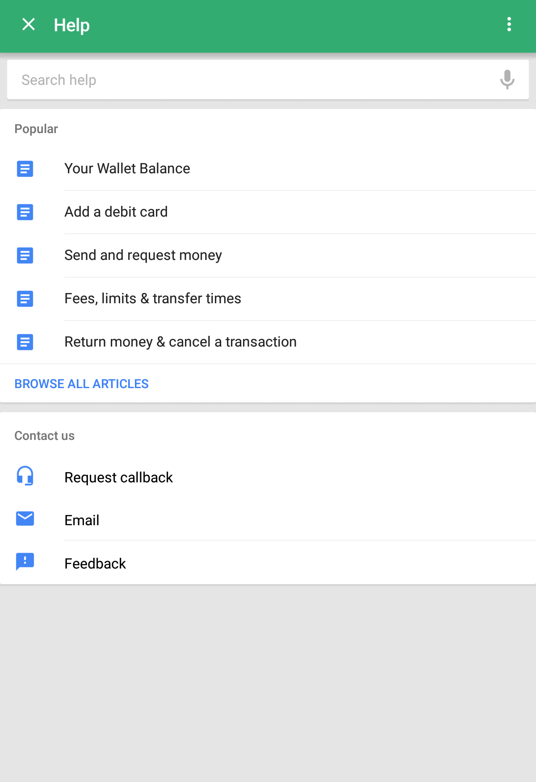Viewport: 536px width, 782px height.
Task: Click the Feedback speech bubble icon
Action: pos(25,562)
